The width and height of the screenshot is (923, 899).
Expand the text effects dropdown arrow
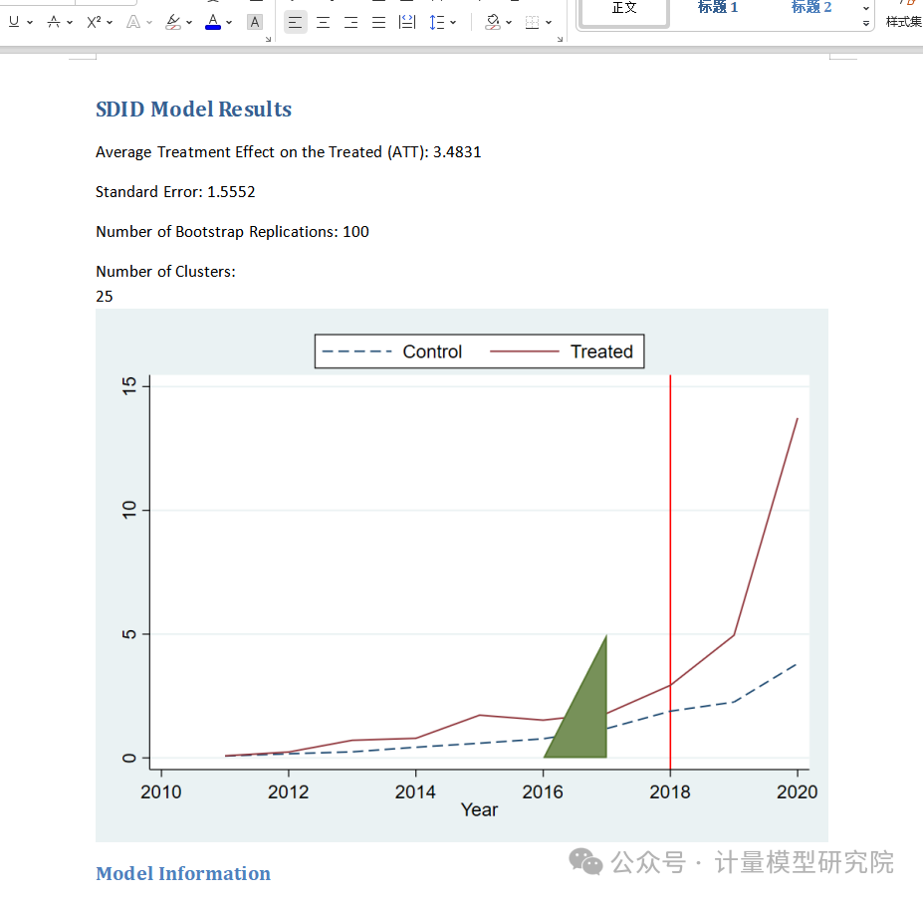(x=149, y=23)
